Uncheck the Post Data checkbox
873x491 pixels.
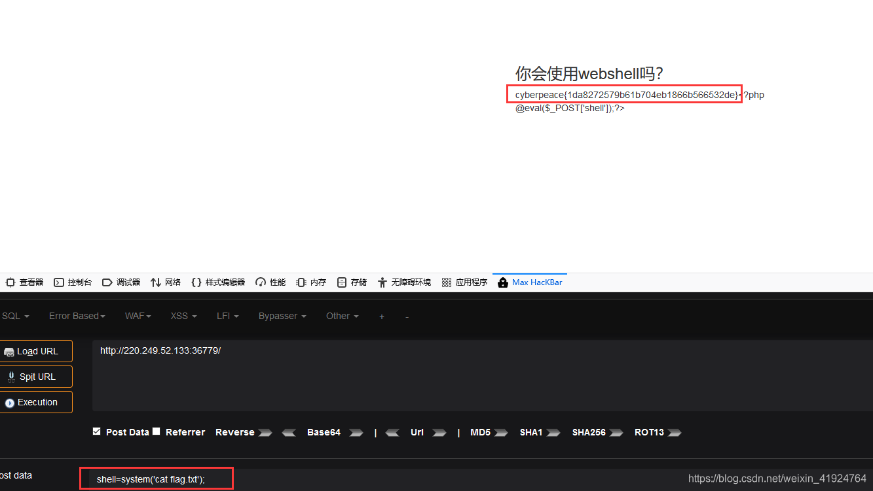click(x=97, y=432)
